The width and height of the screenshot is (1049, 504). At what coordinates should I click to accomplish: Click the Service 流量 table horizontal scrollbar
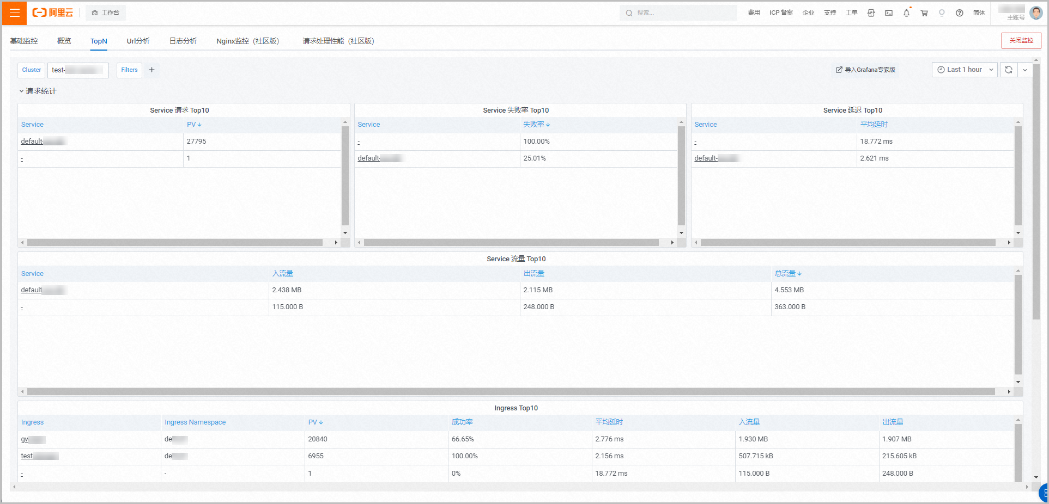(511, 392)
